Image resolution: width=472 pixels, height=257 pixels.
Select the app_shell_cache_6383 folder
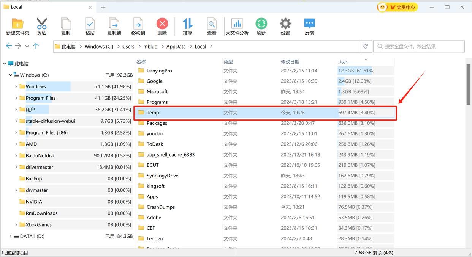coord(265,155)
